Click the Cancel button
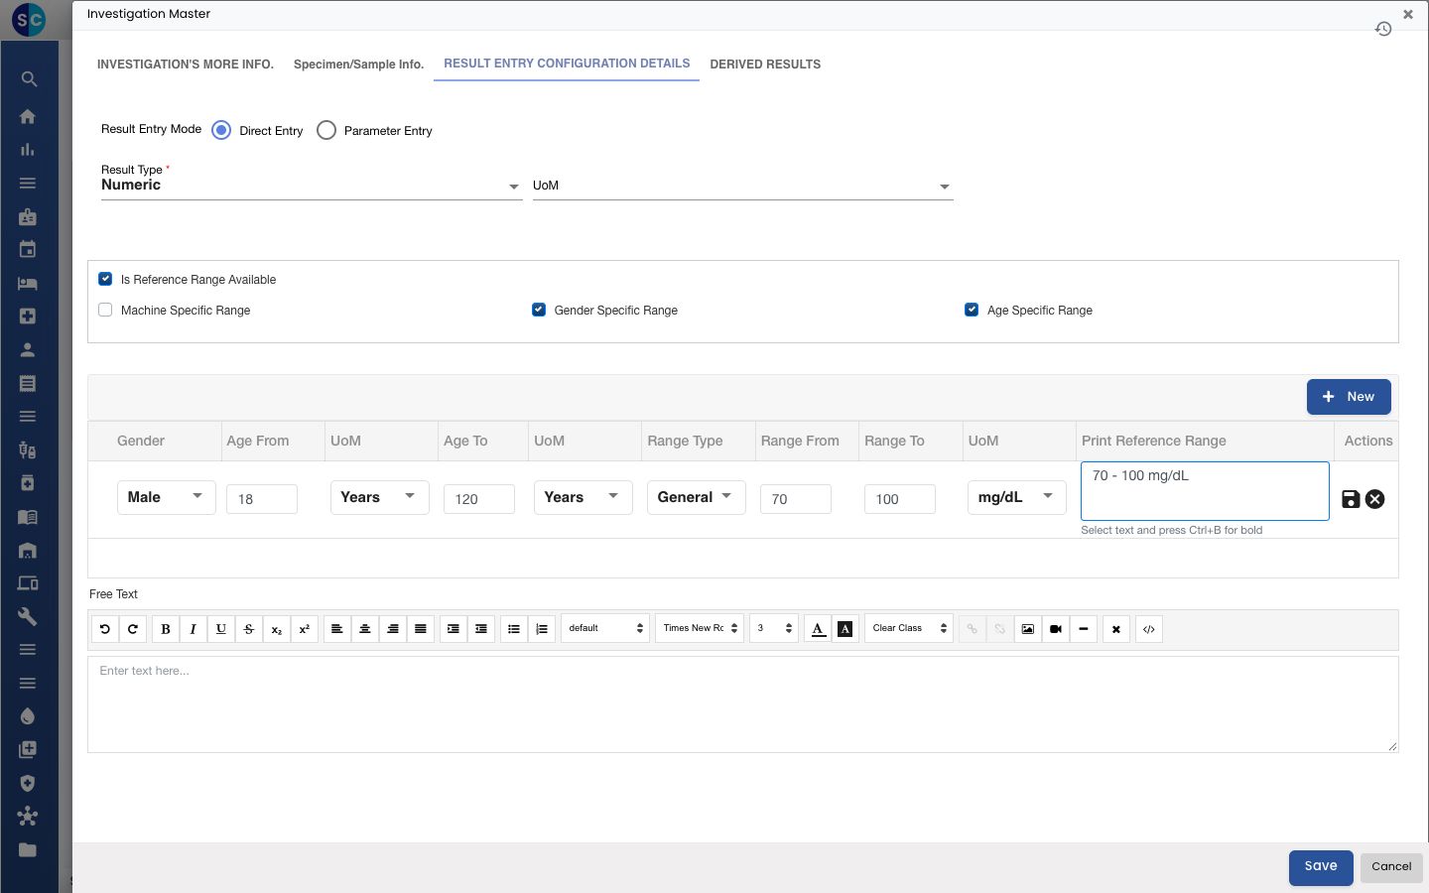This screenshot has width=1429, height=893. pyautogui.click(x=1391, y=866)
